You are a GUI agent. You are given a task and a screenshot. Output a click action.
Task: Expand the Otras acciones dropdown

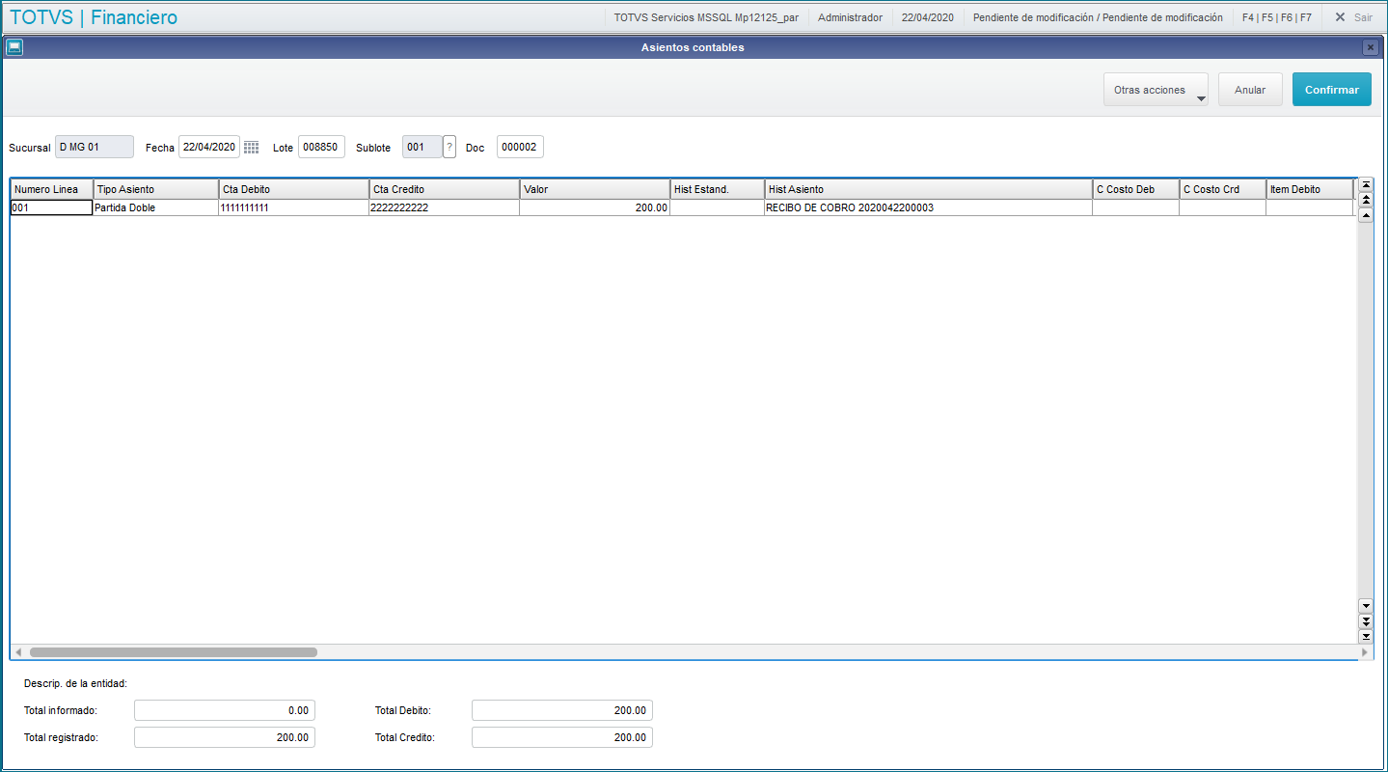coord(1156,90)
